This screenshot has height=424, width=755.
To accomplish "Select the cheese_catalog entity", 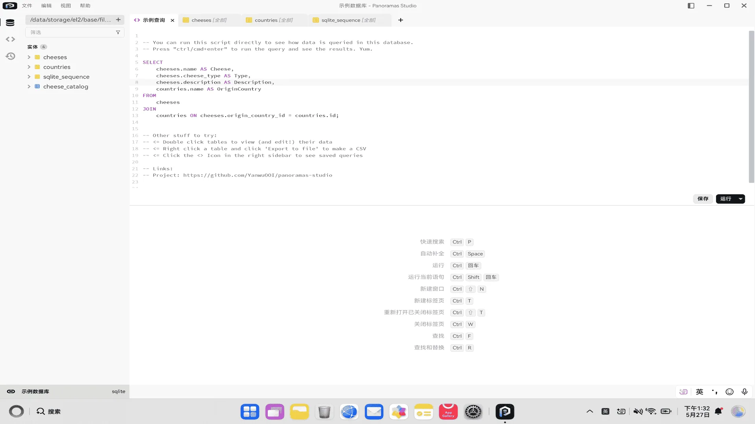I will pos(65,86).
